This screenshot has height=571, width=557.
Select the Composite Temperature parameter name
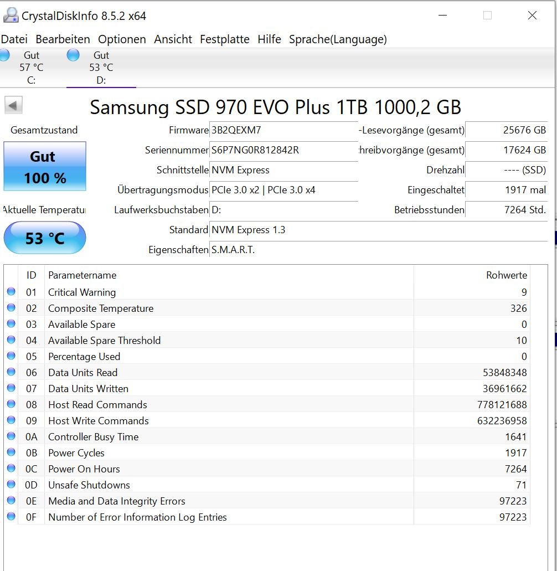point(101,308)
